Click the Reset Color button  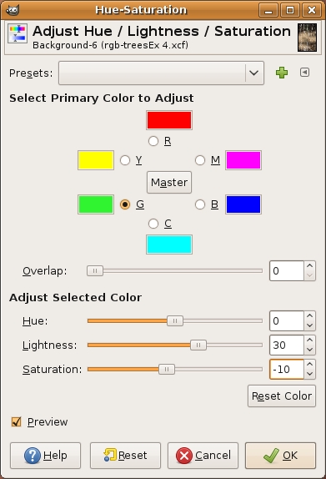point(282,396)
